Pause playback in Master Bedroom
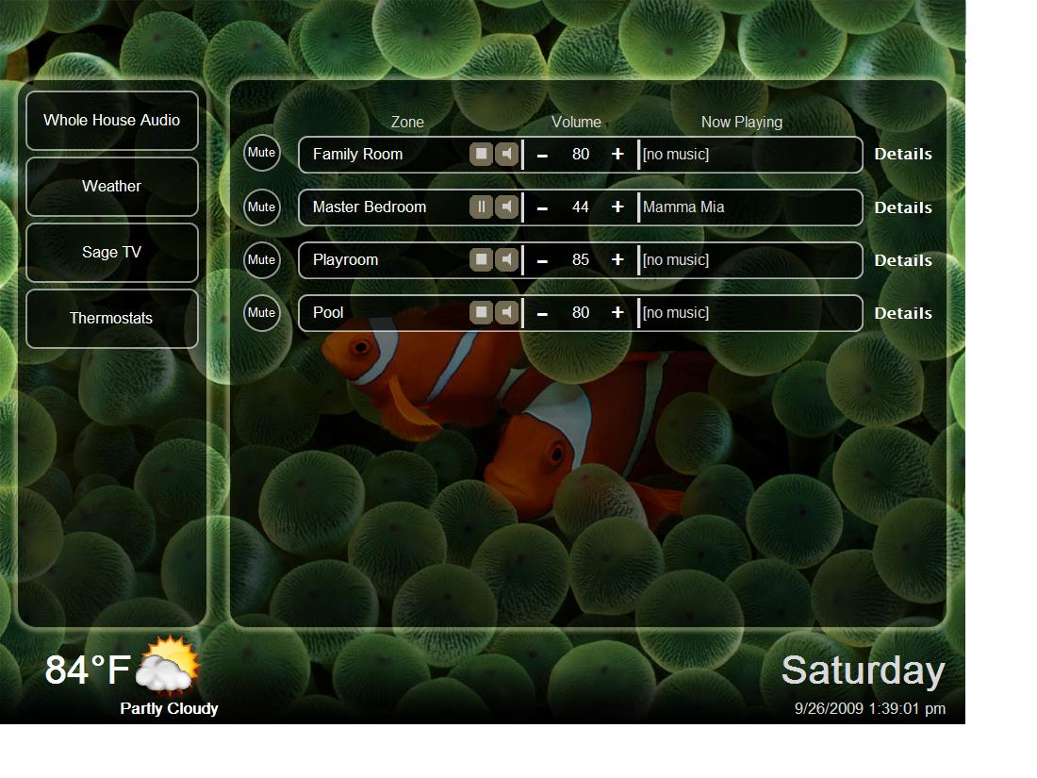The width and height of the screenshot is (1037, 778). point(482,207)
